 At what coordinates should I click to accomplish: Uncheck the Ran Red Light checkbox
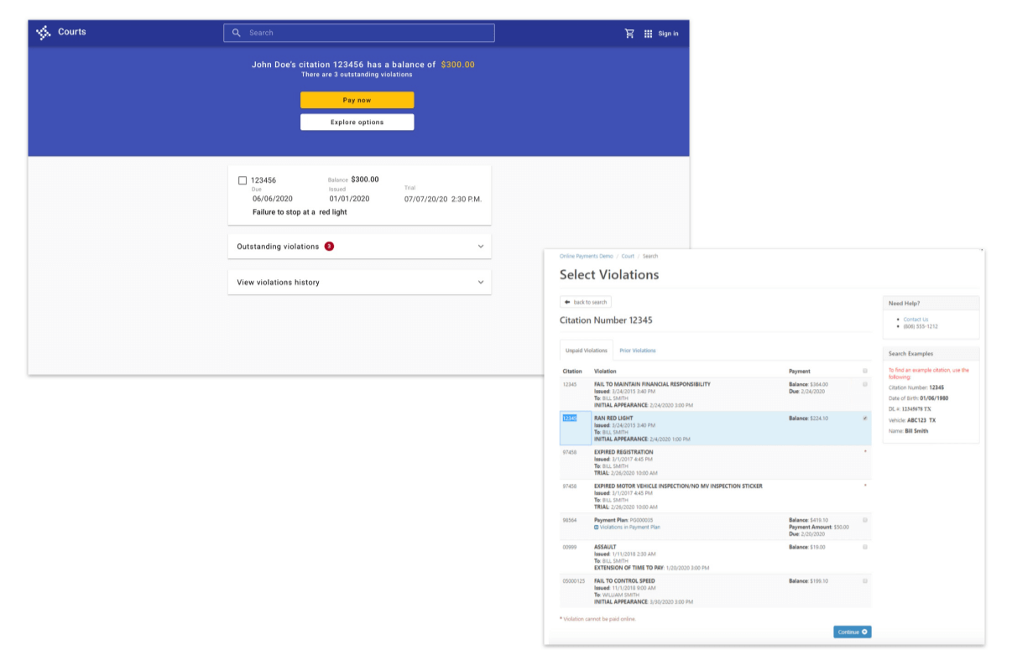coord(865,418)
